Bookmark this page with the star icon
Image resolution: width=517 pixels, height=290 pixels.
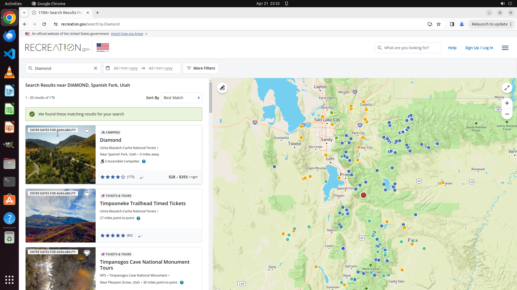pos(439,24)
